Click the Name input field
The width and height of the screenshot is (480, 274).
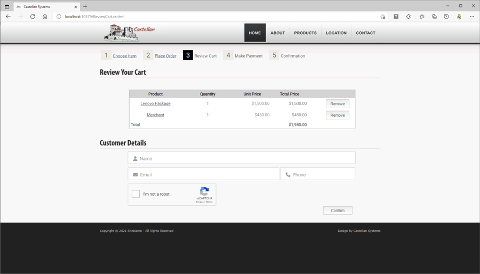tap(242, 158)
